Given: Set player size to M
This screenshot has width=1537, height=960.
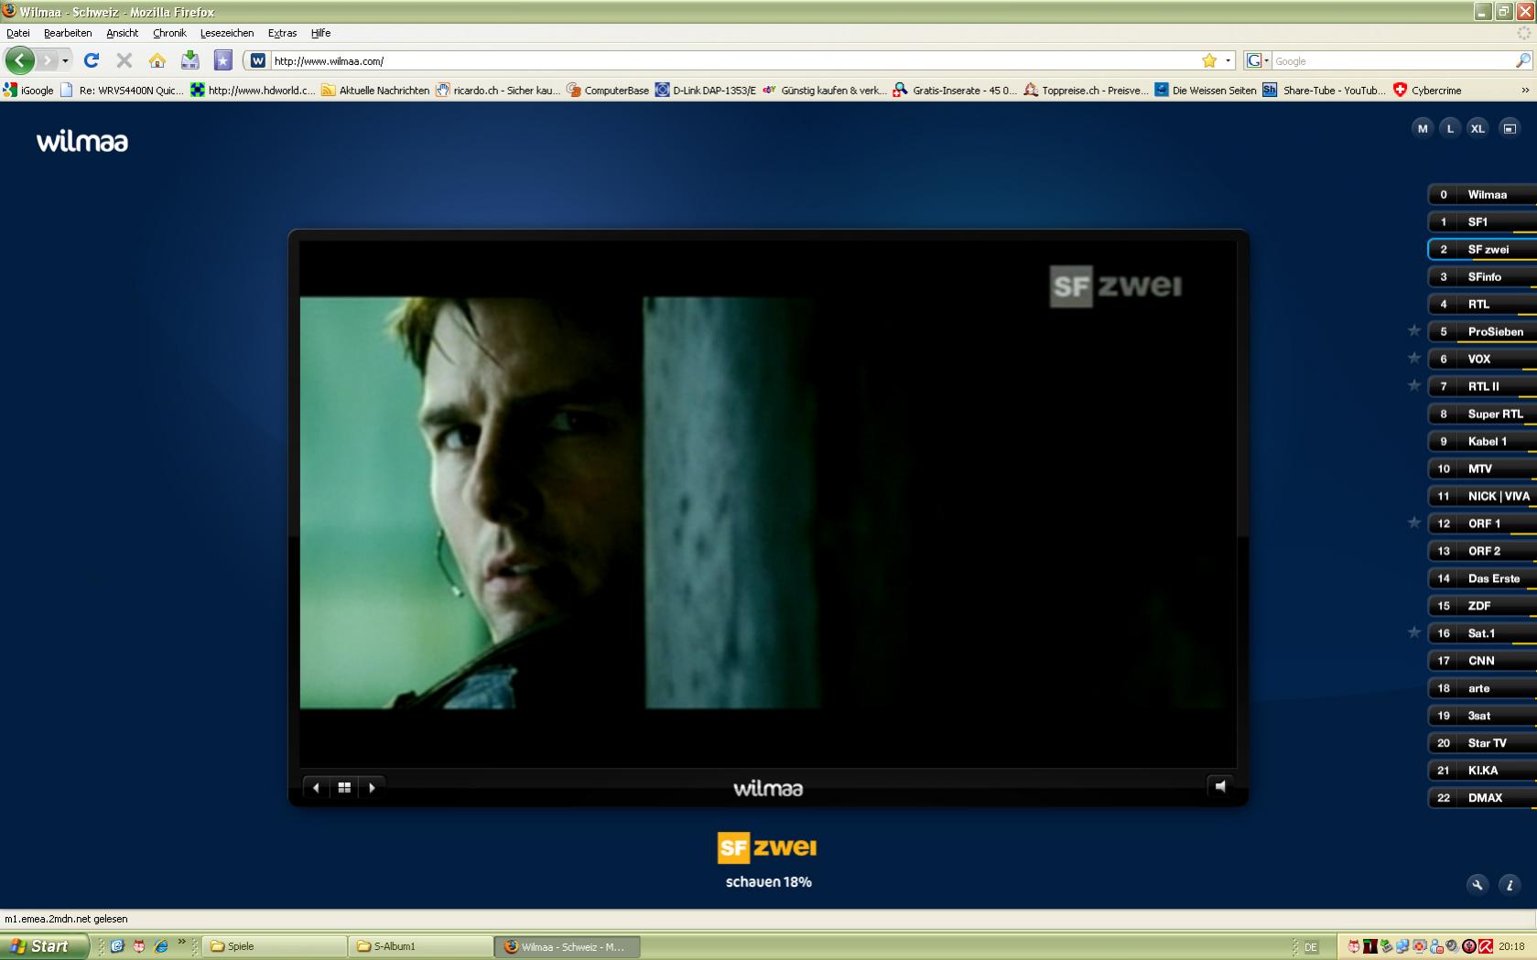Looking at the screenshot, I should tap(1423, 128).
